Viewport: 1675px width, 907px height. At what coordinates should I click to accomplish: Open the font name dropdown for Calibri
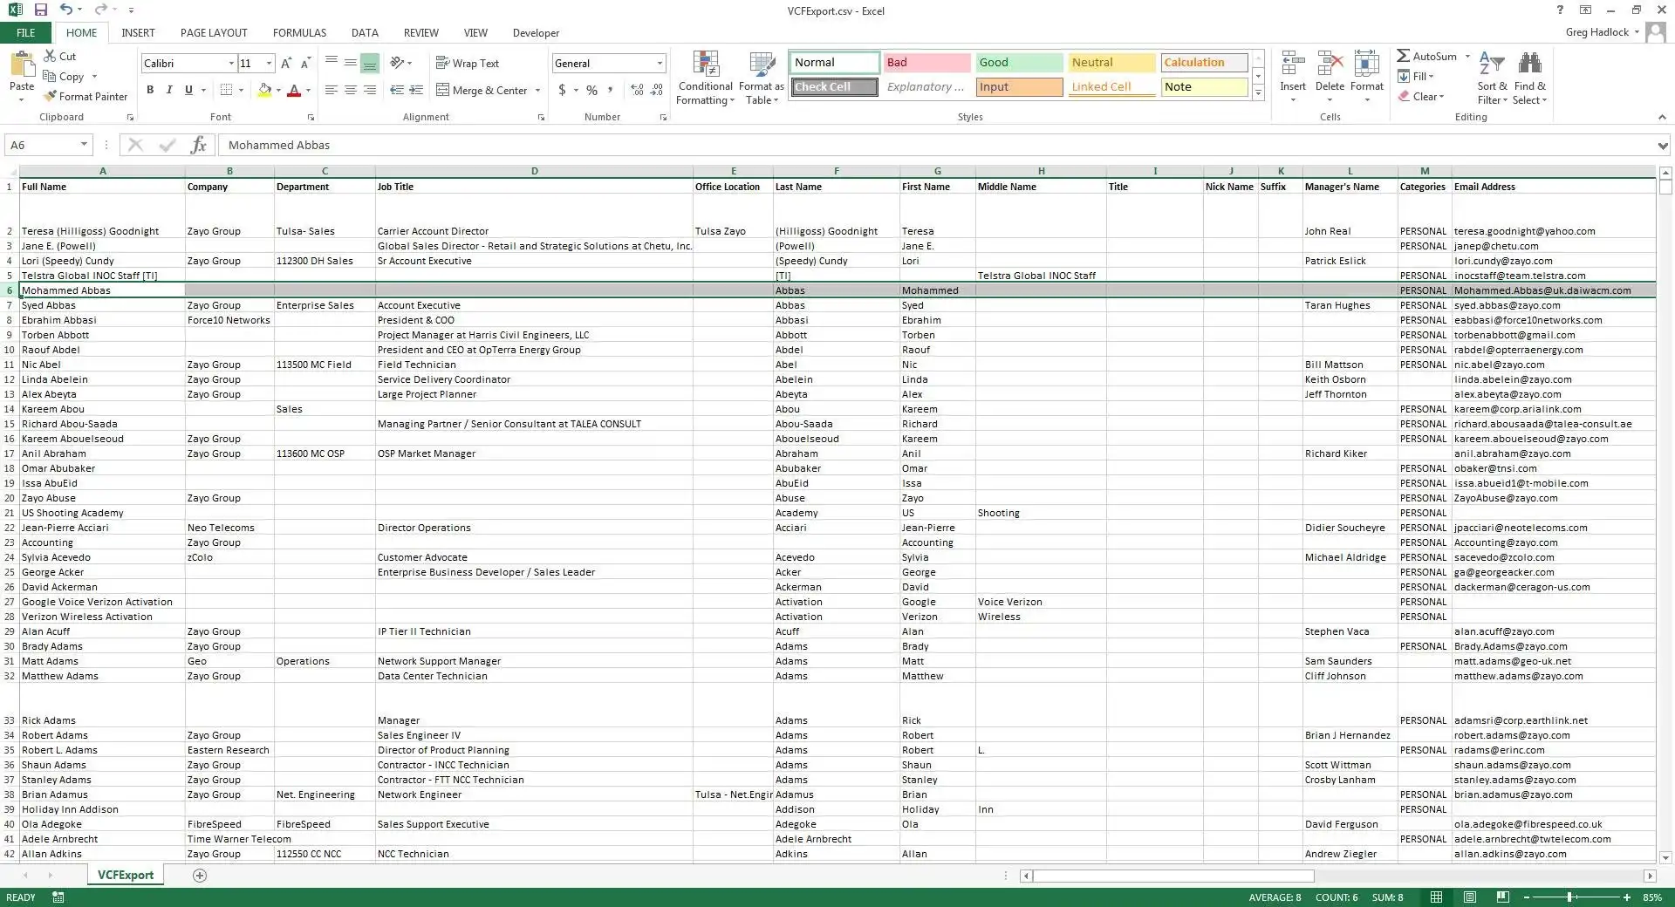pos(231,64)
